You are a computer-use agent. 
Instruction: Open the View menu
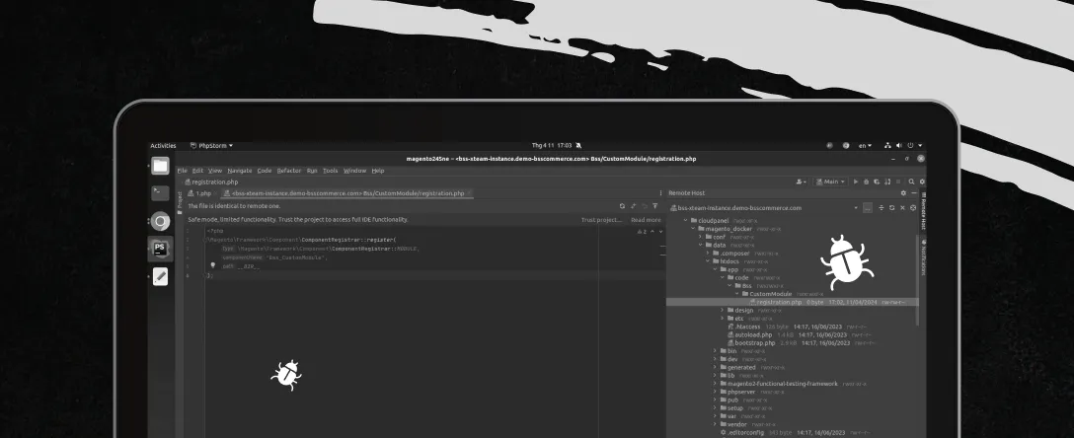pyautogui.click(x=215, y=171)
